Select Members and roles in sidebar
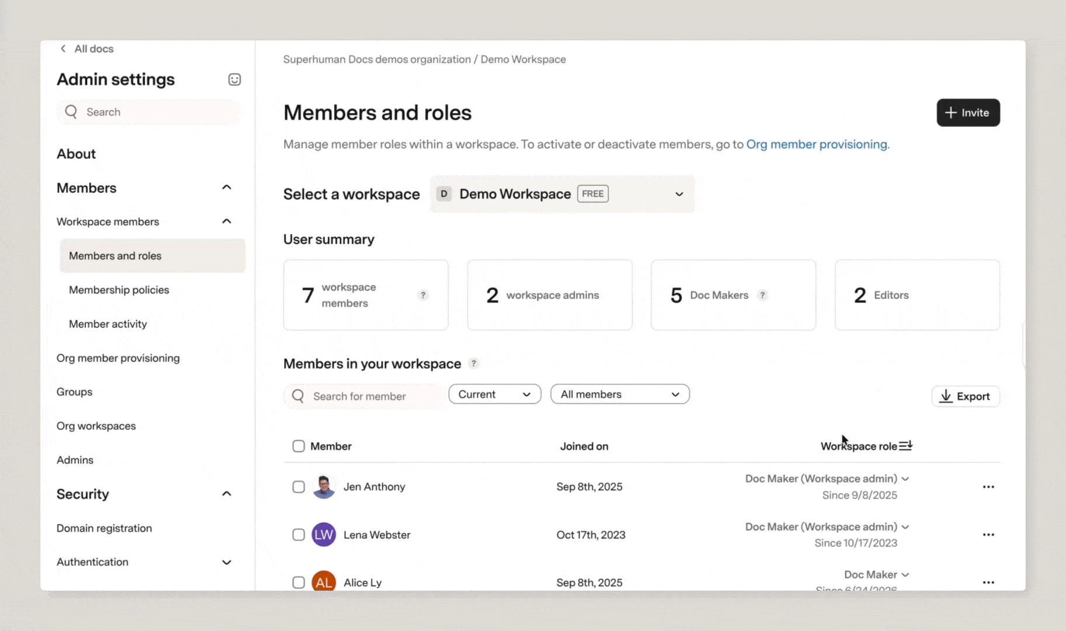Image resolution: width=1066 pixels, height=631 pixels. point(153,255)
